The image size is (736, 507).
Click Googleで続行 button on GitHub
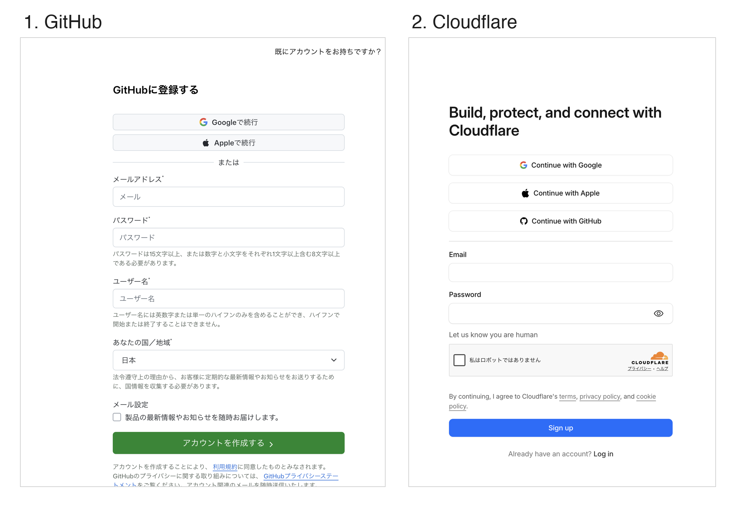click(x=229, y=122)
